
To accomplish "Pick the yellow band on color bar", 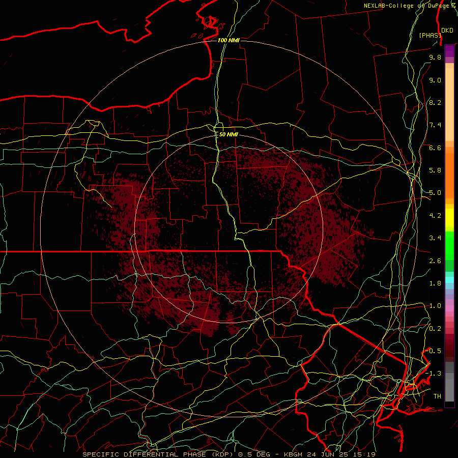I will click(449, 218).
